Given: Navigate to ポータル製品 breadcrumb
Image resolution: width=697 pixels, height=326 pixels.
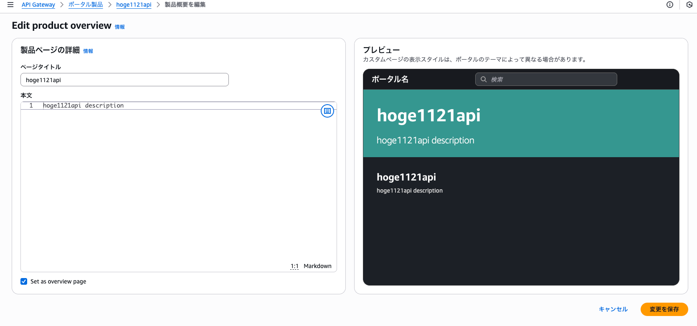Looking at the screenshot, I should [86, 5].
